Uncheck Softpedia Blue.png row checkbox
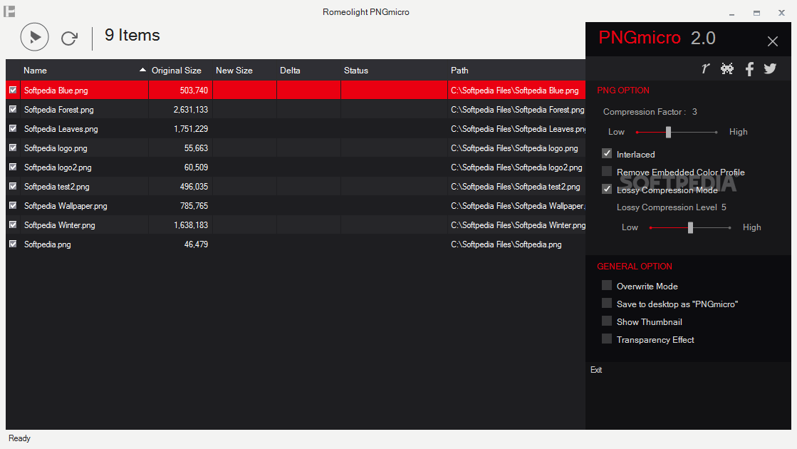The image size is (797, 449). tap(13, 90)
